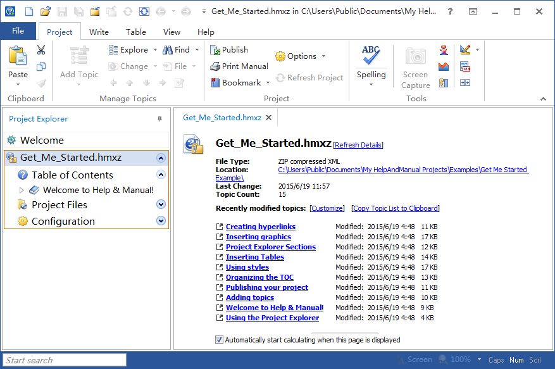This screenshot has width=555, height=369.
Task: Click the Open folder icon in title bar
Action: pos(45,11)
